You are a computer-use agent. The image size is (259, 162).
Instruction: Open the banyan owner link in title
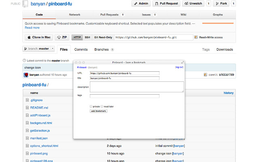point(38,4)
